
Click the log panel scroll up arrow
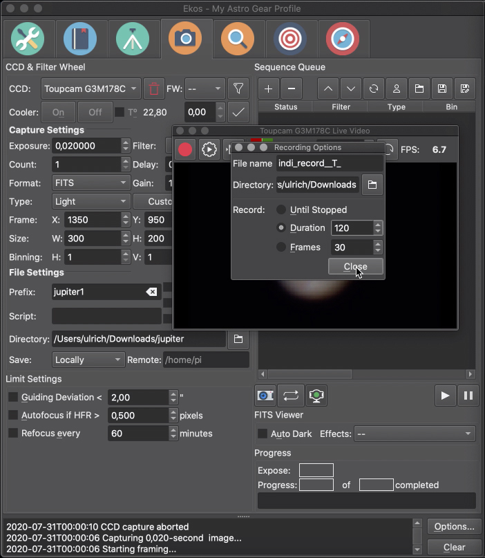coord(417,523)
